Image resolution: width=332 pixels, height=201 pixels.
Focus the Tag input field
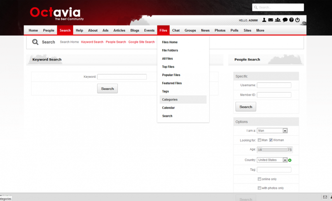274,170
